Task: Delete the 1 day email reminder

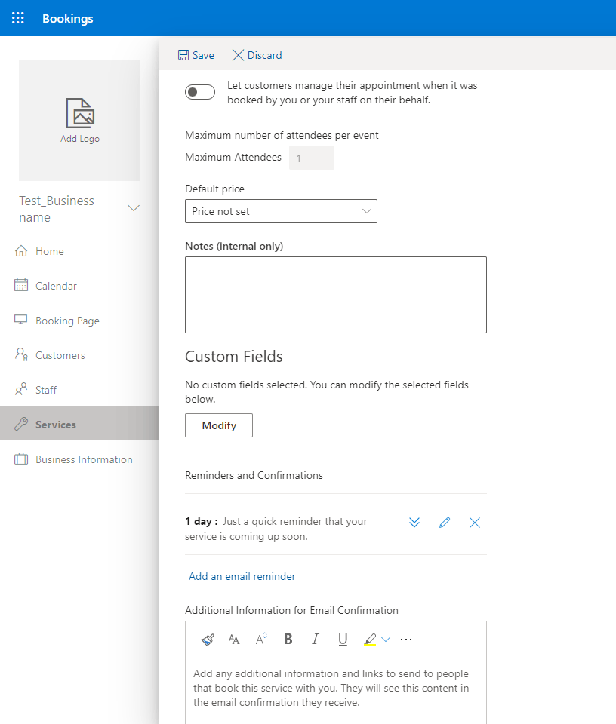Action: pos(475,523)
